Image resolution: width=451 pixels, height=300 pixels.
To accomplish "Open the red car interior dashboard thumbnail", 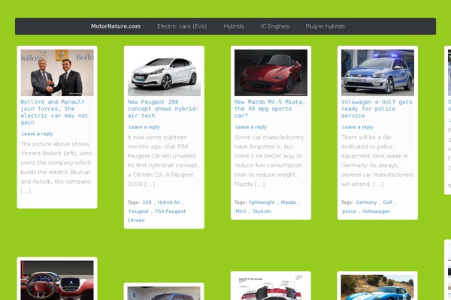I will coord(57,280).
